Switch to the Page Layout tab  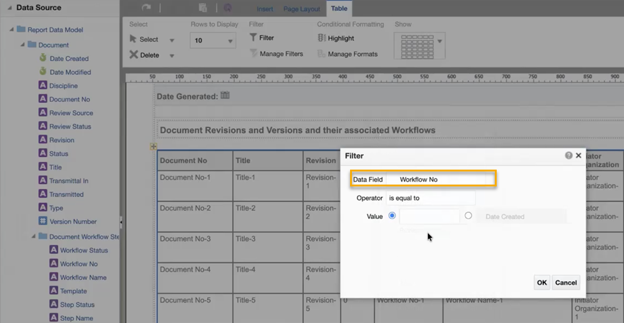301,9
